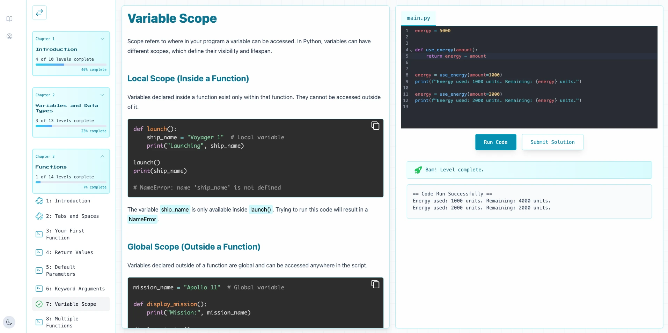Viewport: 668px width, 333px height.
Task: Copy the launch() code example
Action: click(x=375, y=126)
